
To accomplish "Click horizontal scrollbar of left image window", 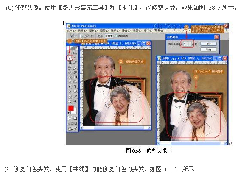I will [x=115, y=128].
